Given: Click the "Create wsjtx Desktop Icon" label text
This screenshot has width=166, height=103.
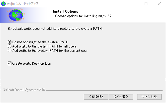Looking at the screenshot, I should tap(31, 64).
